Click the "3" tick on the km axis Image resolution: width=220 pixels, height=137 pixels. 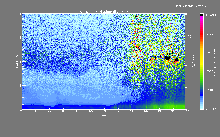click(20, 38)
